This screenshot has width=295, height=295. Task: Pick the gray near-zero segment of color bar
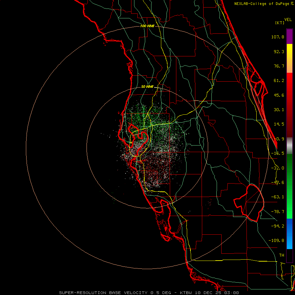(289, 146)
